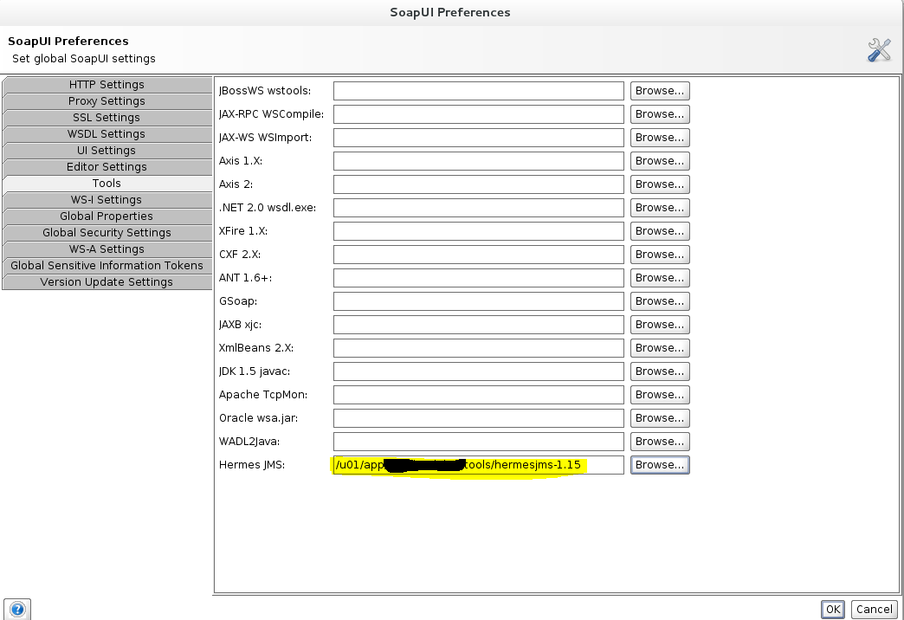Screen dimensions: 904x620
Task: Browse for XmlBeans 2.X location
Action: pyautogui.click(x=660, y=348)
